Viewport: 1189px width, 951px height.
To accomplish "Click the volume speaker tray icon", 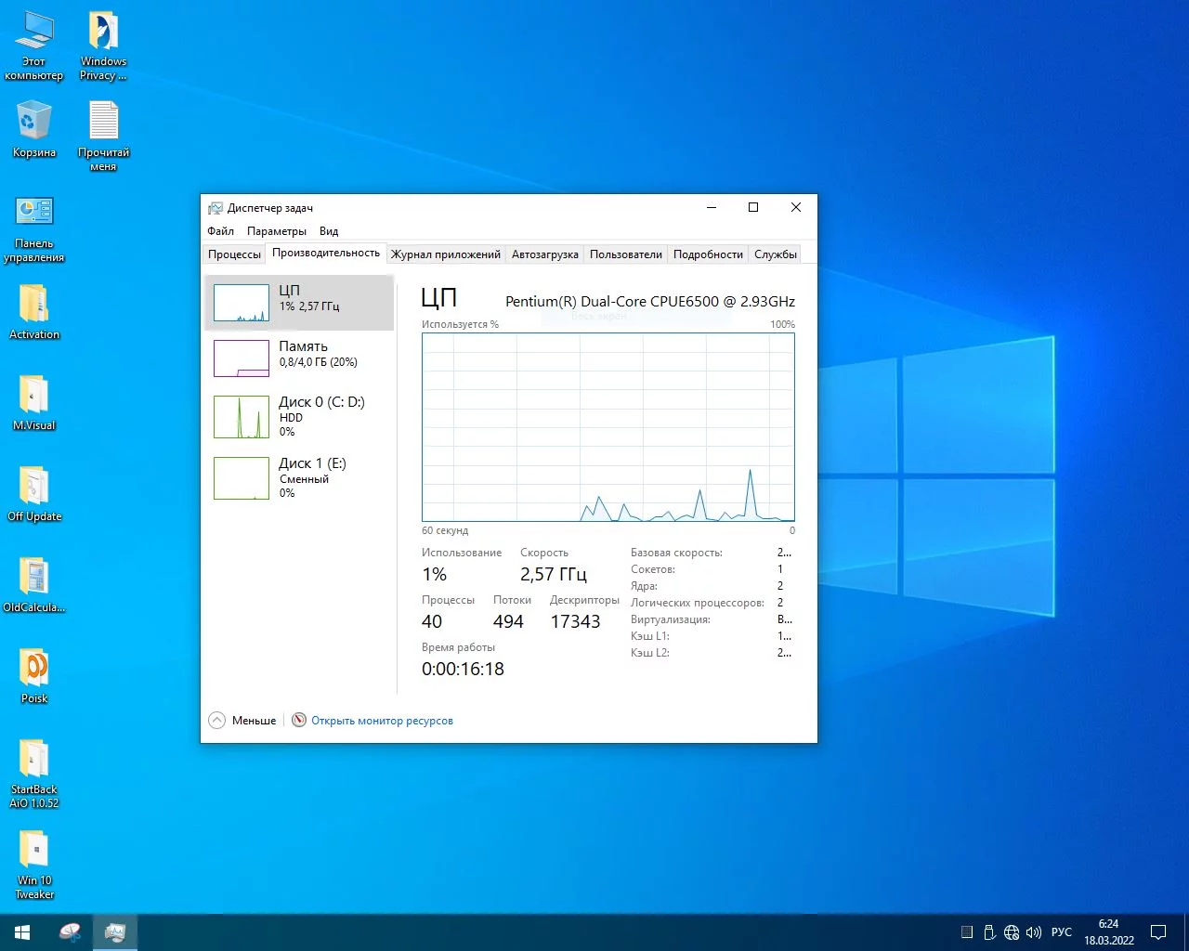I will coord(1033,932).
